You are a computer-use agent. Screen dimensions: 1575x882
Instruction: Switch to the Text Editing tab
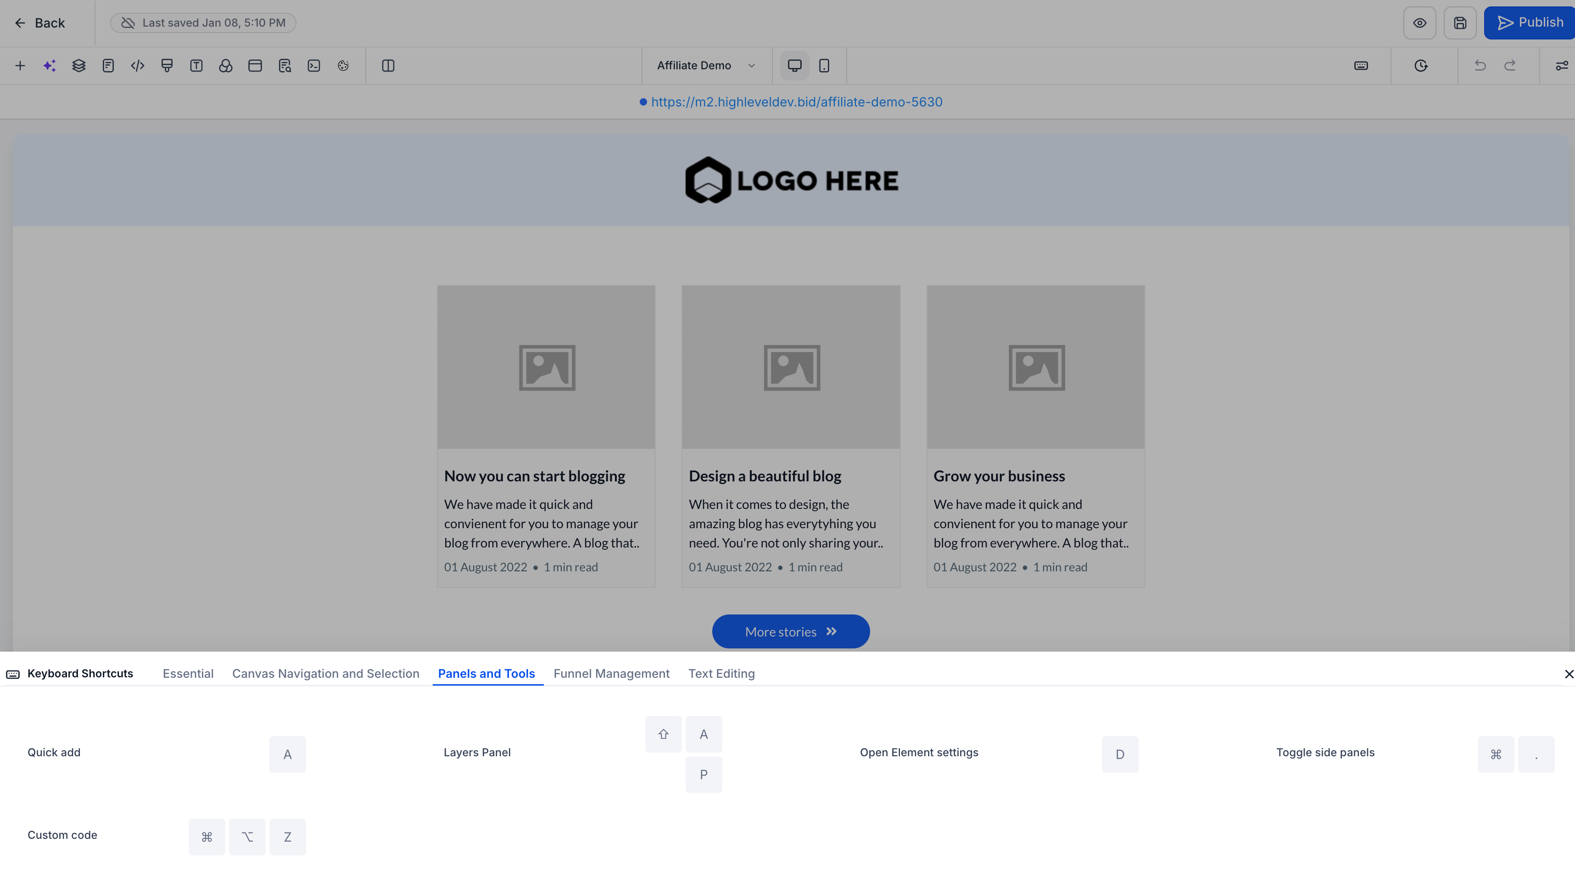point(721,673)
